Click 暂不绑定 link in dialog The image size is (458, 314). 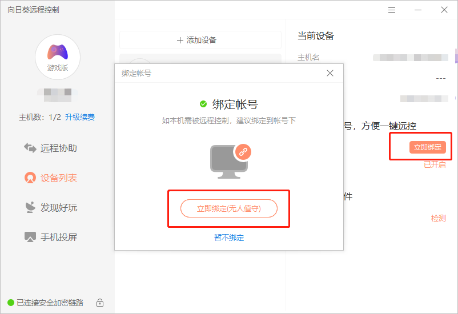pos(229,237)
